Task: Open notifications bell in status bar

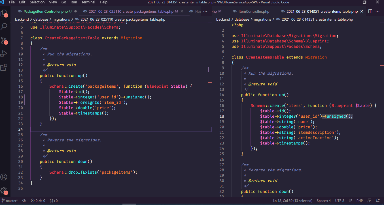Action: 378,201
